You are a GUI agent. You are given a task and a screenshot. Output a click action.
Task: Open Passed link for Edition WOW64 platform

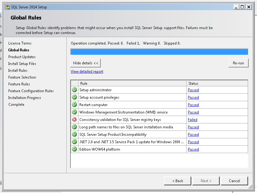coord(193,149)
